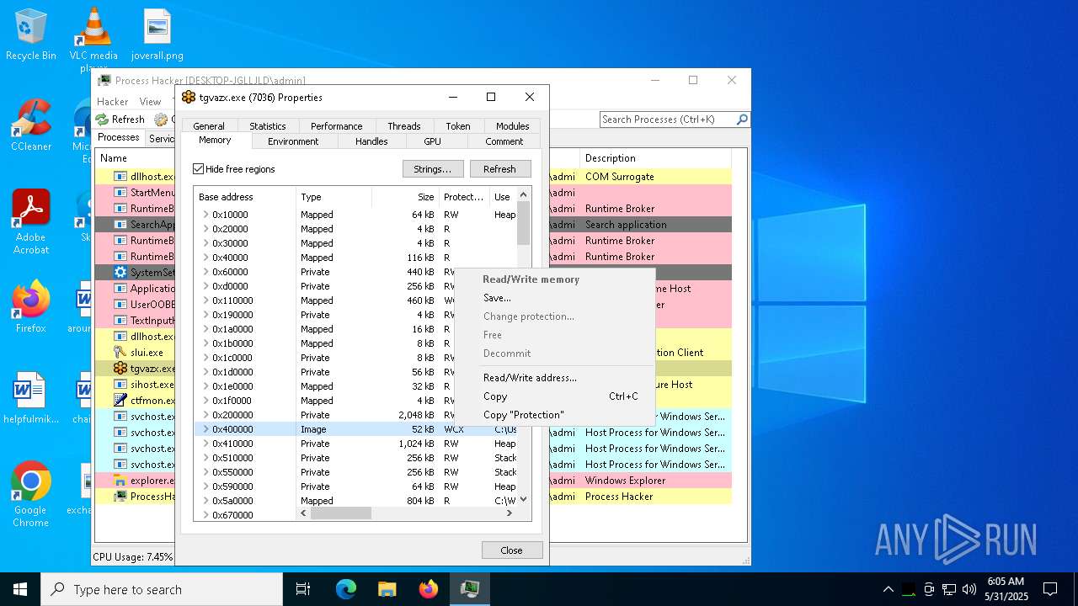
Task: Select ctfmon.exe process icon in list
Action: 120,401
